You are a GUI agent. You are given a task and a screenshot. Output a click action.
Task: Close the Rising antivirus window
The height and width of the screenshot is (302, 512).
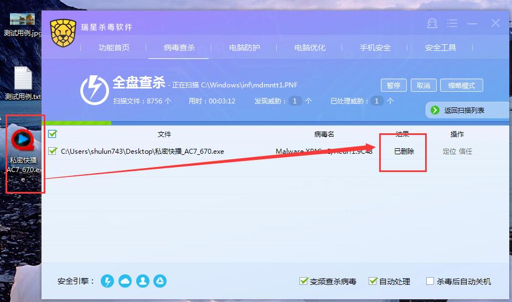click(x=496, y=23)
